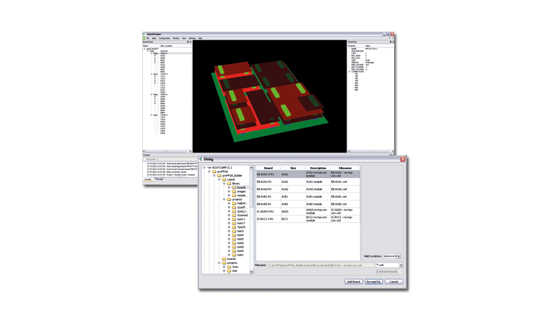
Task: Open the View menu in MainWindow
Action: click(184, 38)
